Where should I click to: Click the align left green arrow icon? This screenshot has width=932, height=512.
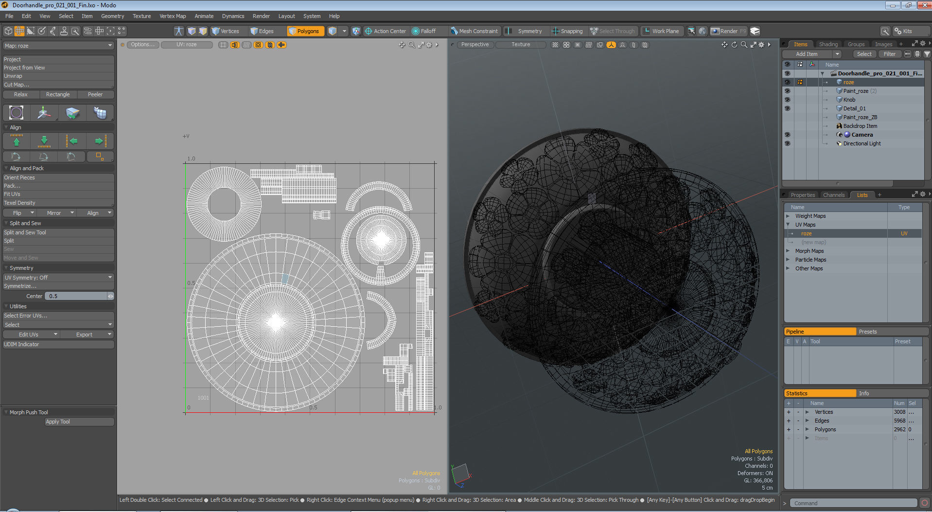point(72,141)
